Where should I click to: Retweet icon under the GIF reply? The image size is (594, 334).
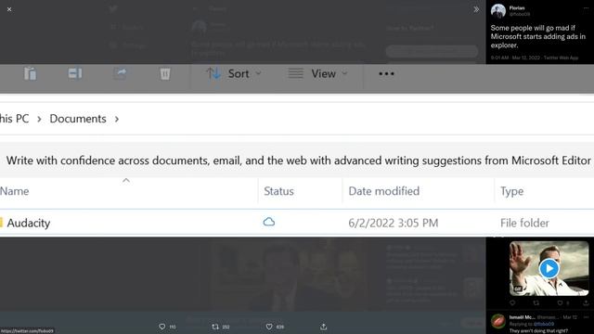pos(536,302)
